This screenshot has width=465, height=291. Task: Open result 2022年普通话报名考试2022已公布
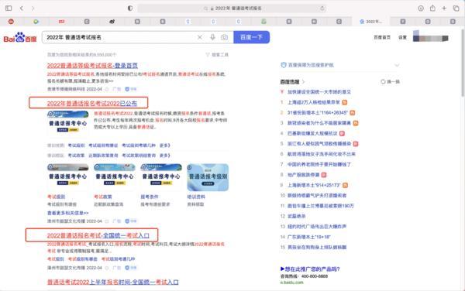coord(92,103)
